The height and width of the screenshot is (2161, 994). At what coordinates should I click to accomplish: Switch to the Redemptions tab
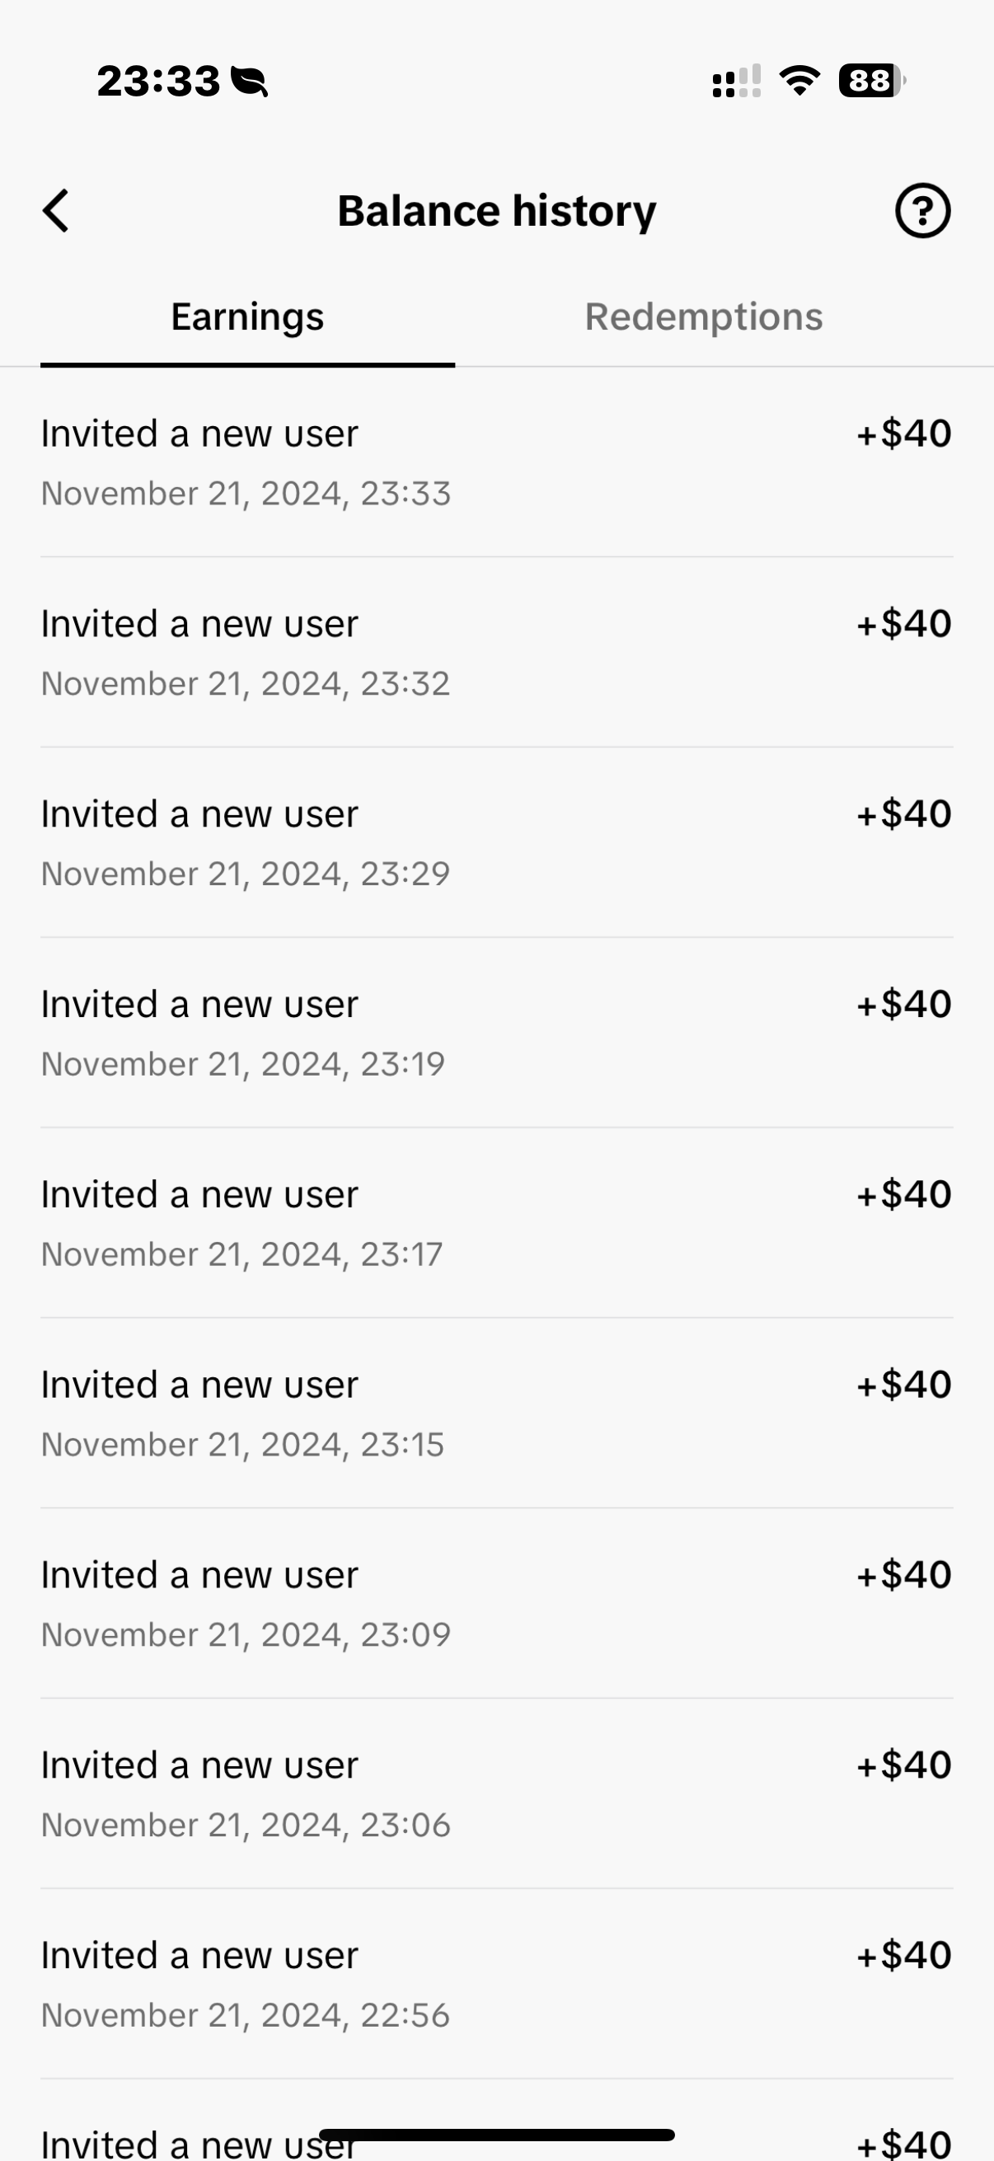(x=703, y=317)
